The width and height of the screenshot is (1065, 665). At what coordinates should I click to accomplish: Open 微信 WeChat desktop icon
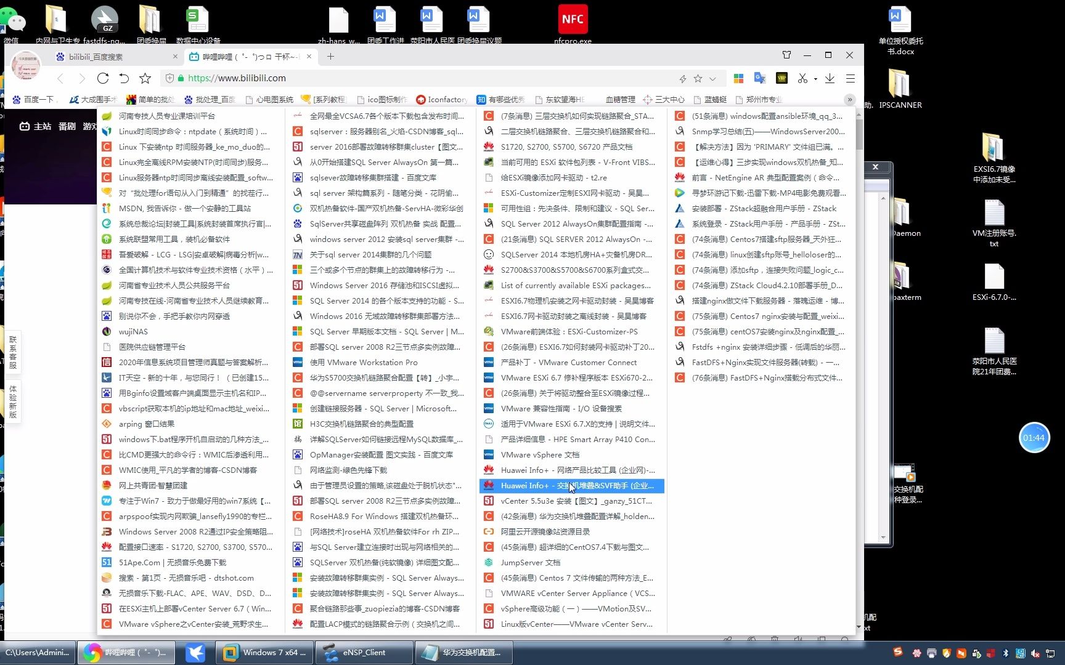click(14, 26)
